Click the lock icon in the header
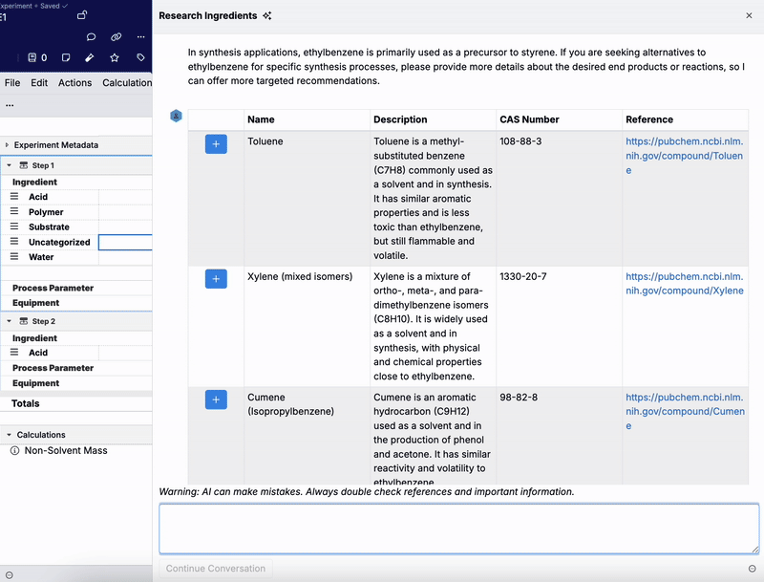Screen dimensions: 764x582 pos(82,15)
